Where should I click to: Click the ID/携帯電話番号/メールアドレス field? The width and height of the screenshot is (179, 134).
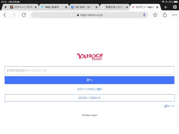89,70
